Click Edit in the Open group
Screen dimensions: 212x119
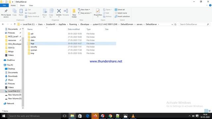pos(106,13)
